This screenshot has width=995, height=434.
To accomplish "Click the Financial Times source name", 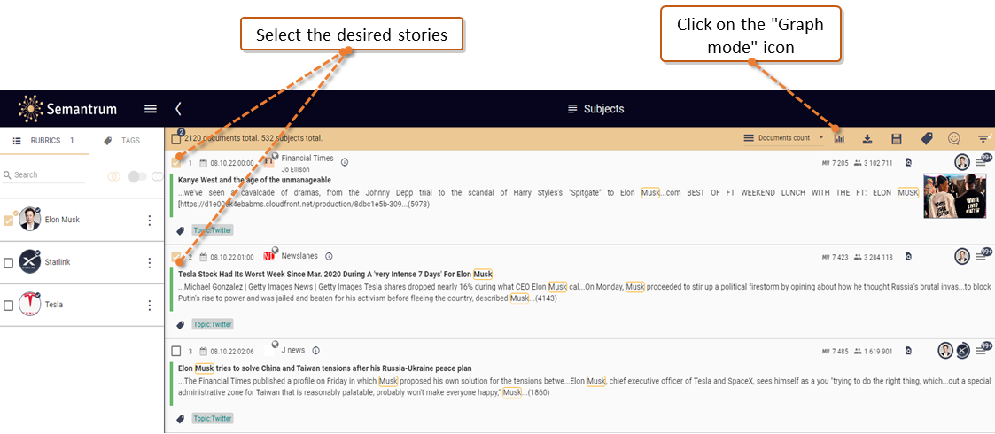I will click(307, 158).
